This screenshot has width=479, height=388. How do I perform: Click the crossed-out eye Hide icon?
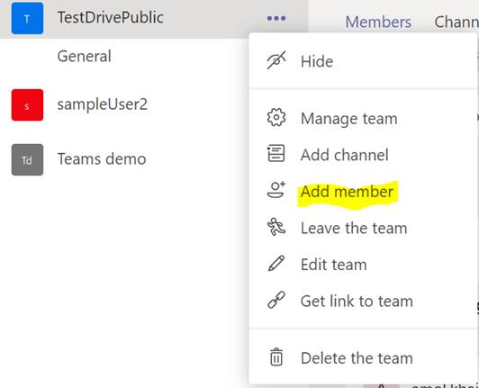[276, 60]
